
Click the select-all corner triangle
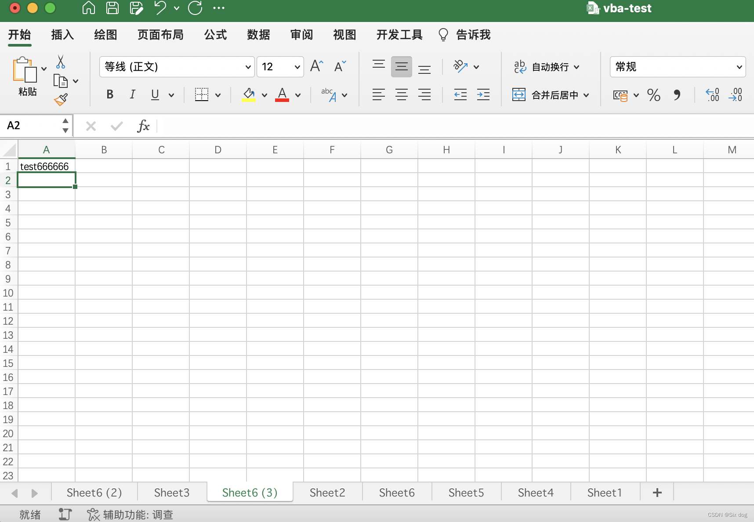tap(9, 150)
